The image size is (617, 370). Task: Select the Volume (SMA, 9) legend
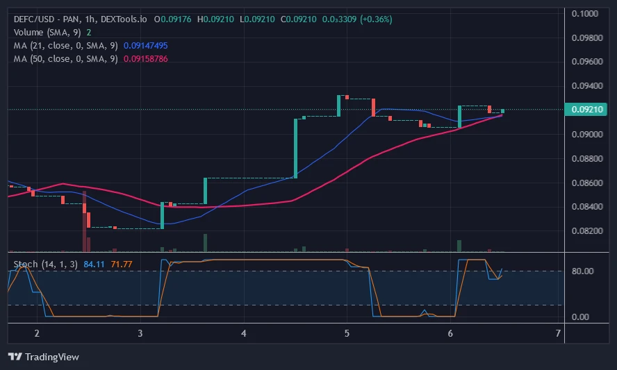pos(47,32)
